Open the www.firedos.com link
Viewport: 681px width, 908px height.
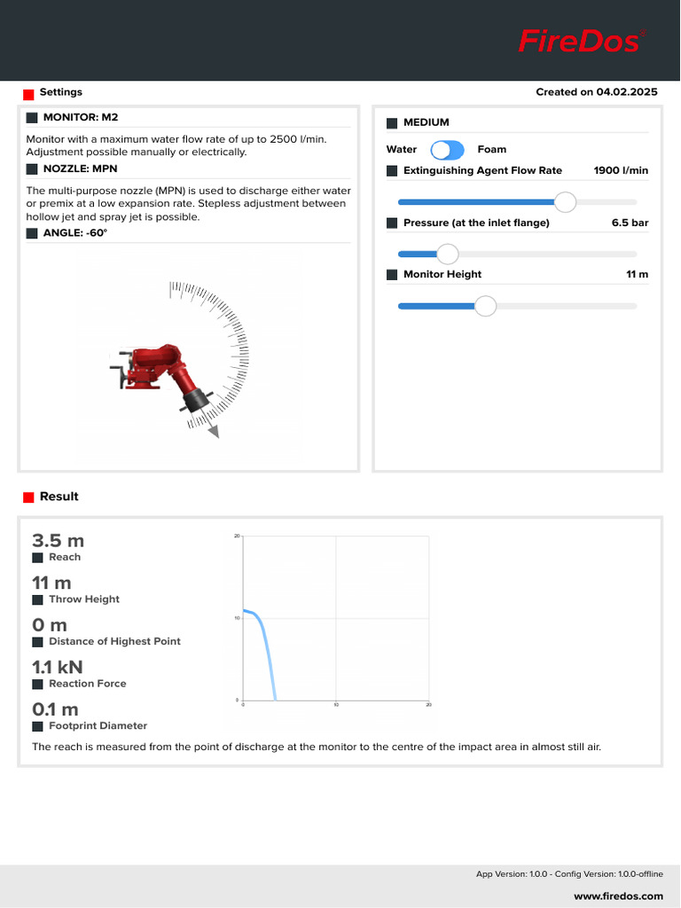618,896
